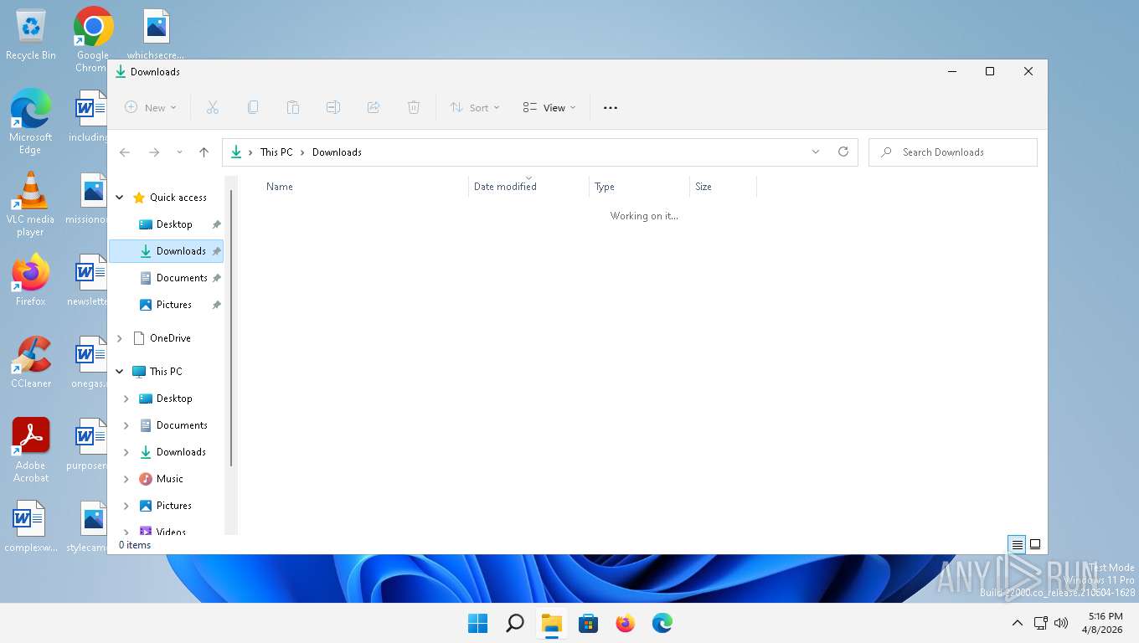Sort by the Size column header
Screen dimensions: 1139x643
click(x=723, y=187)
